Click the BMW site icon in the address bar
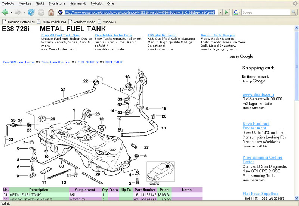The height and width of the screenshot is (206, 299). 61,12
